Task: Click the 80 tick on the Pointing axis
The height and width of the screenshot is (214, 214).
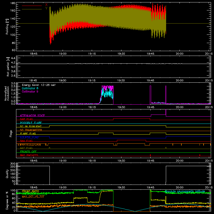Action: (14, 43)
